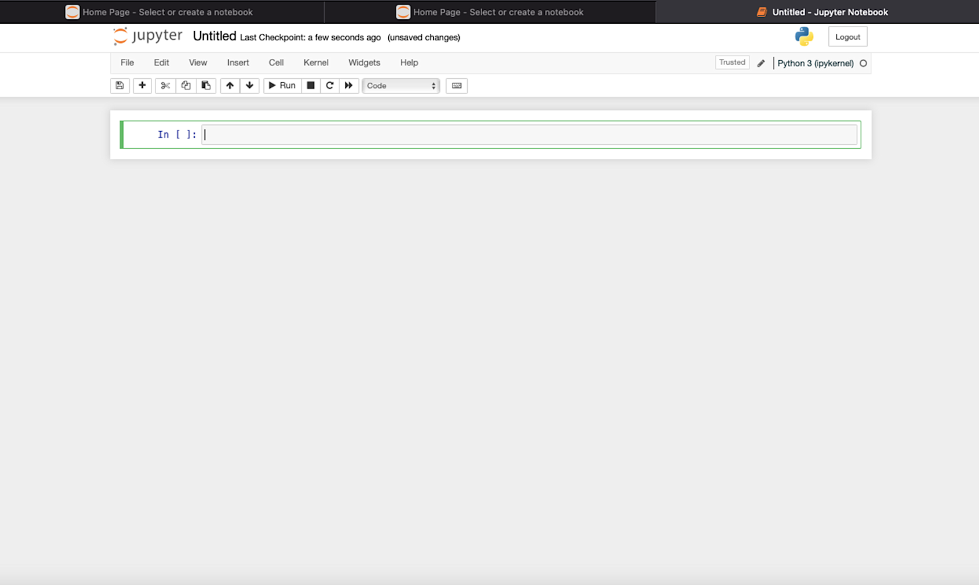Open the Kernel menu
Viewport: 979px width, 585px height.
tap(316, 62)
